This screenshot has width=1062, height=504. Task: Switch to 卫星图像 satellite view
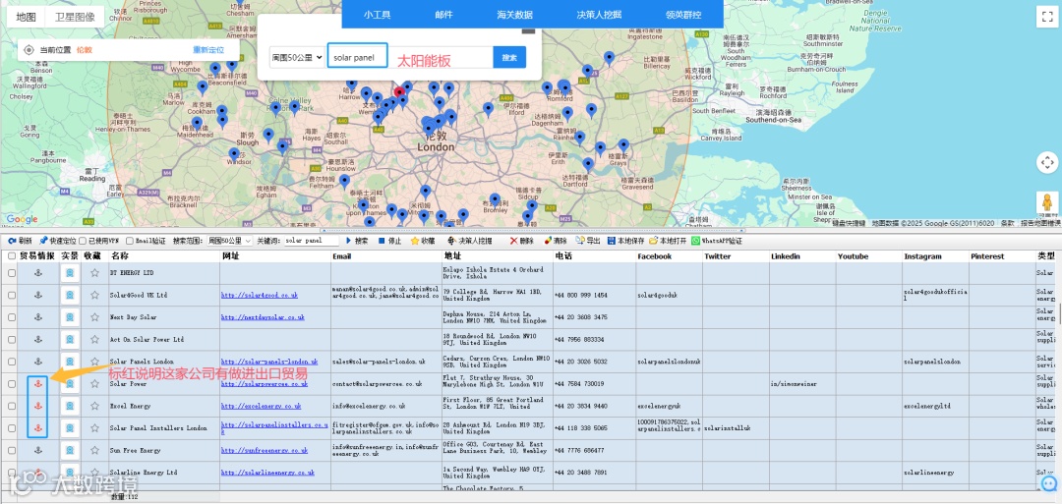[75, 17]
